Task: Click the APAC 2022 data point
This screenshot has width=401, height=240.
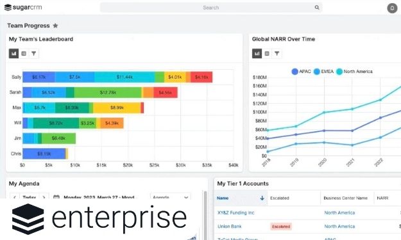Action: pyautogui.click(x=380, y=118)
